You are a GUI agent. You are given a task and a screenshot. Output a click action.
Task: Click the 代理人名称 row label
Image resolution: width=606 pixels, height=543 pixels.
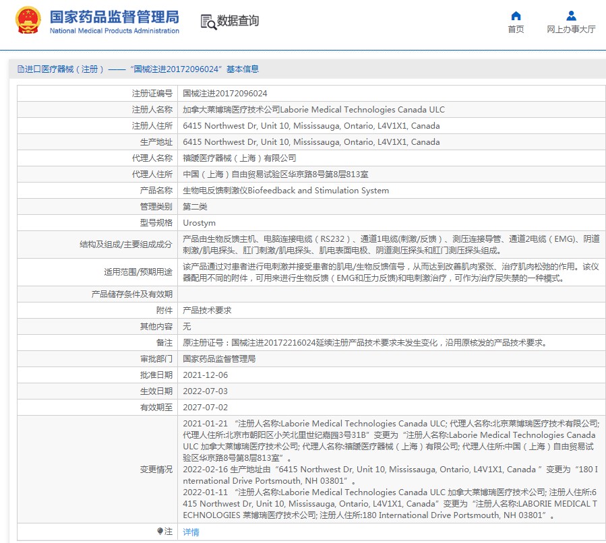tap(152, 158)
